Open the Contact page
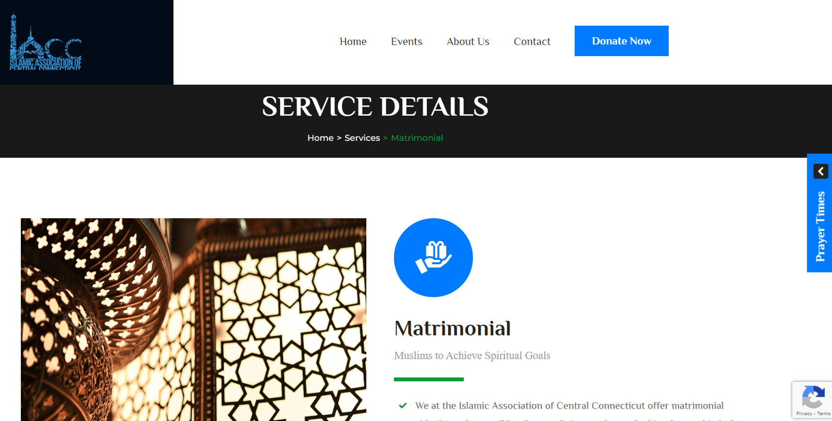Screen dimensions: 832x421 coord(532,42)
